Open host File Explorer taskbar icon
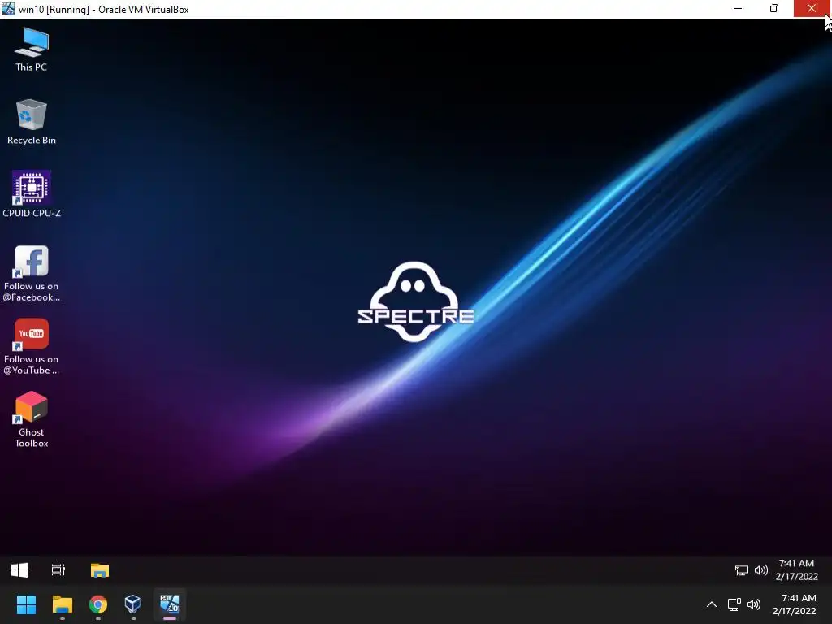The width and height of the screenshot is (832, 624). [62, 604]
